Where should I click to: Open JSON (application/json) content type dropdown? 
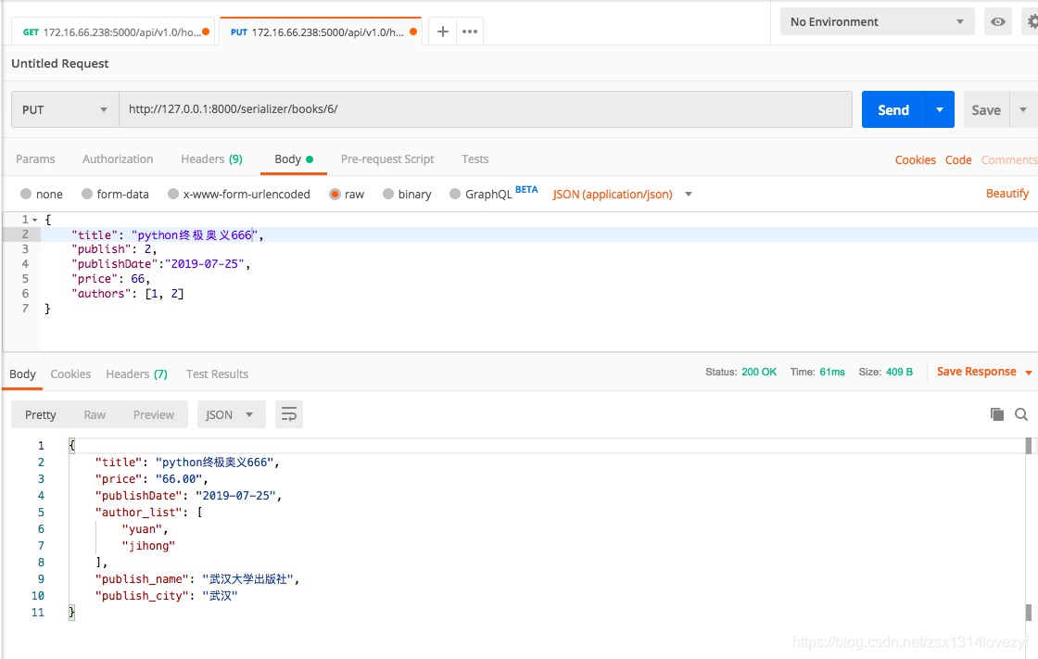(x=622, y=194)
